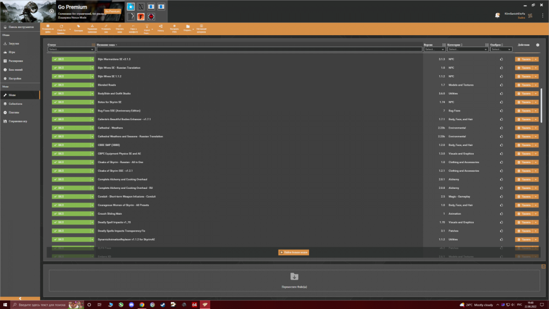Image resolution: width=549 pixels, height=309 pixels.
Task: Open Downloads in sidebar
Action: [x=20, y=43]
